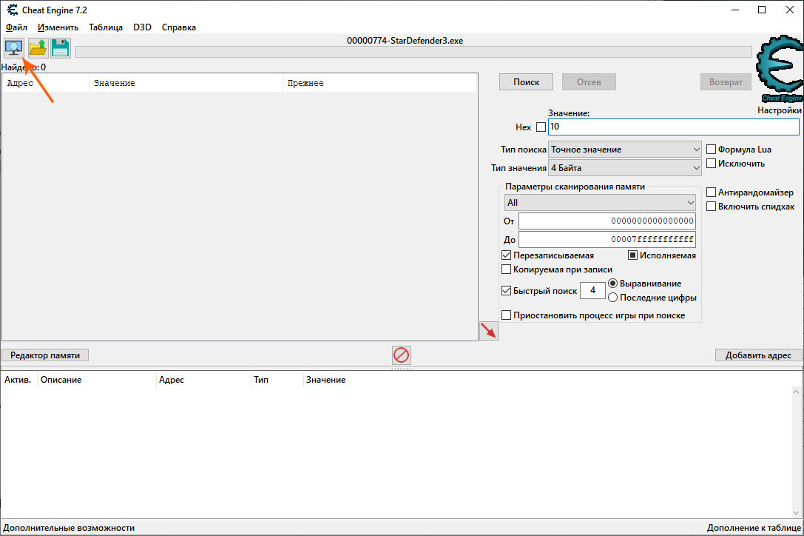This screenshot has width=804, height=536.
Task: Click the save floppy disk icon
Action: click(x=61, y=47)
